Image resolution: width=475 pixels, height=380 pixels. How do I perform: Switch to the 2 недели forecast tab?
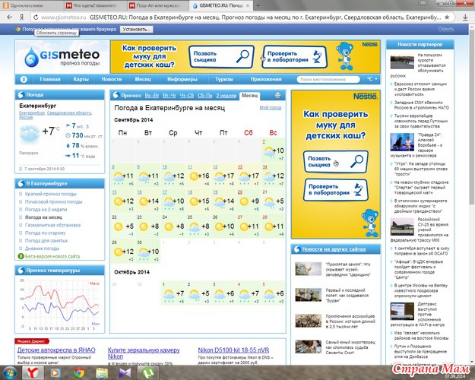[226, 96]
